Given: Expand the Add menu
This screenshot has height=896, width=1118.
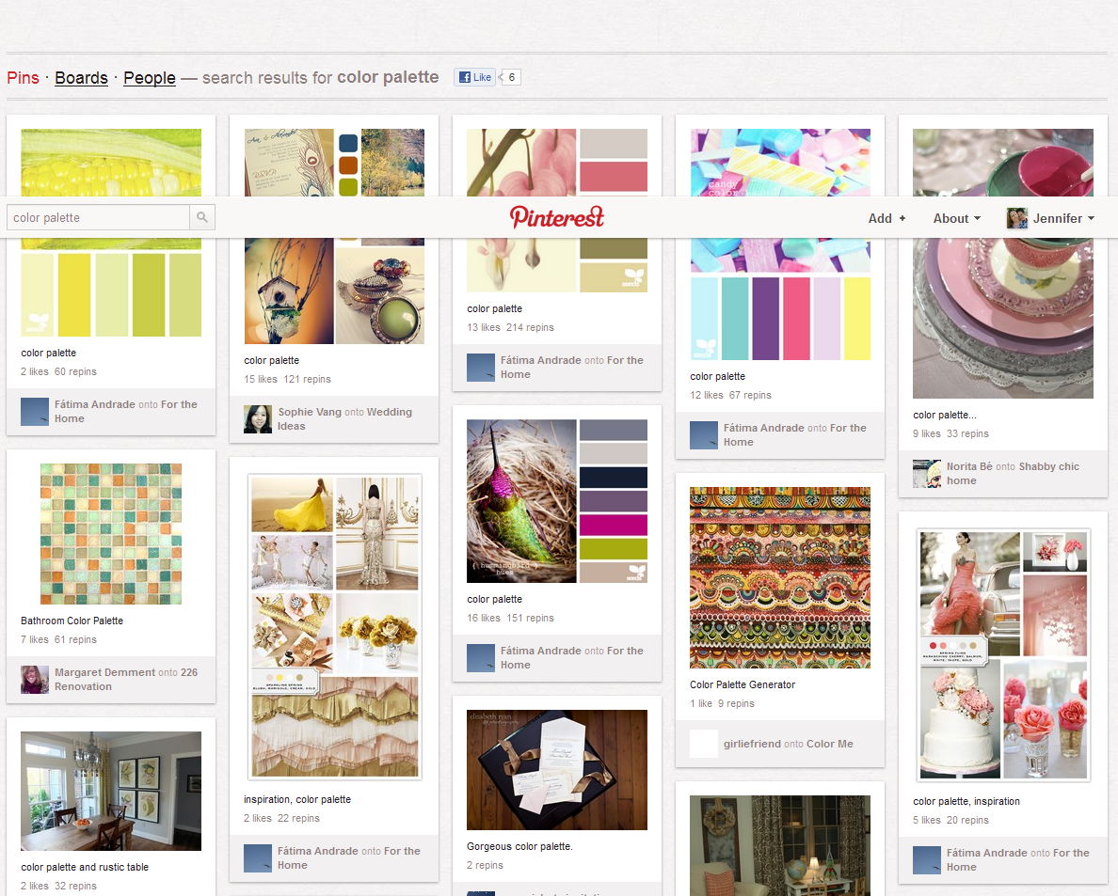Looking at the screenshot, I should (886, 218).
